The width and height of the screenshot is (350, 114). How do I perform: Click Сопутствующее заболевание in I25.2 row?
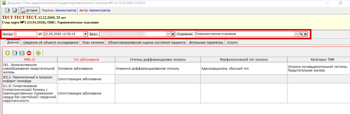pos(86,79)
